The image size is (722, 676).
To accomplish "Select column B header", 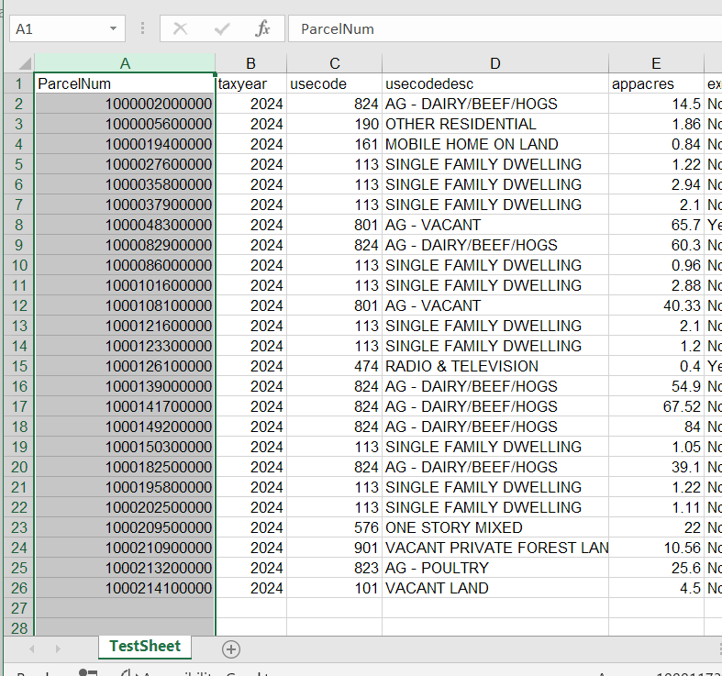I will pyautogui.click(x=251, y=63).
